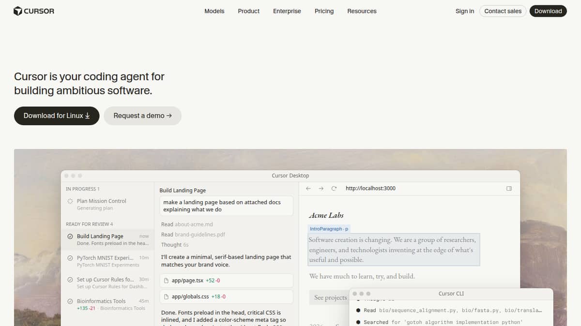Click the prompt message about landing page

[226, 206]
